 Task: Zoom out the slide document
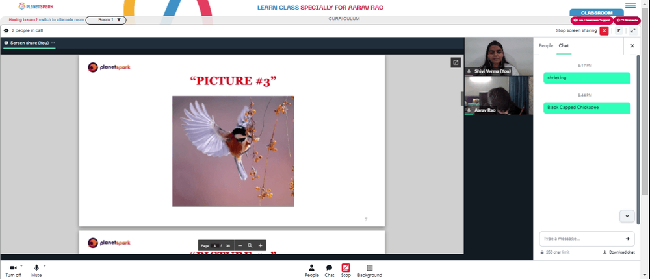click(240, 245)
